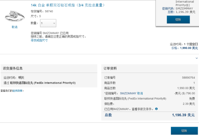Click 结账 button in the floating summary box
The height and width of the screenshot is (136, 199).
178,20
